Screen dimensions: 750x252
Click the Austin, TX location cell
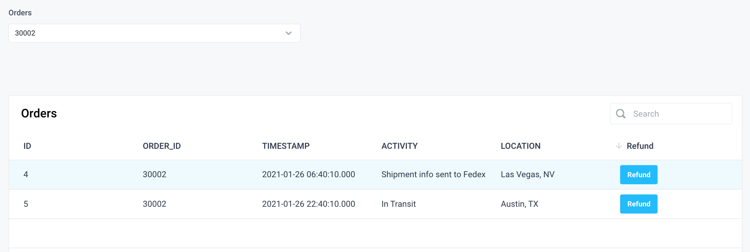click(519, 204)
